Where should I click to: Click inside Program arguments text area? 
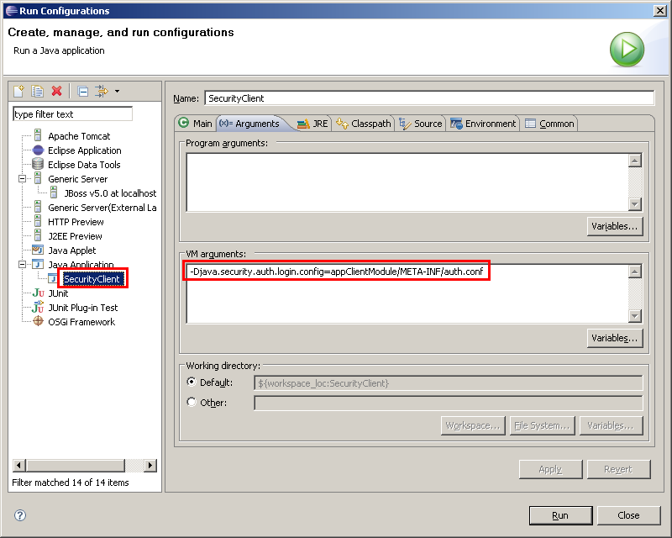(407, 182)
